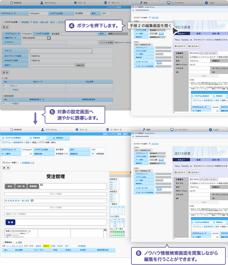Click site info icon in upper Chrome popup address bar
Image resolution: width=228 pixels, height=265 pixels.
[133, 10]
